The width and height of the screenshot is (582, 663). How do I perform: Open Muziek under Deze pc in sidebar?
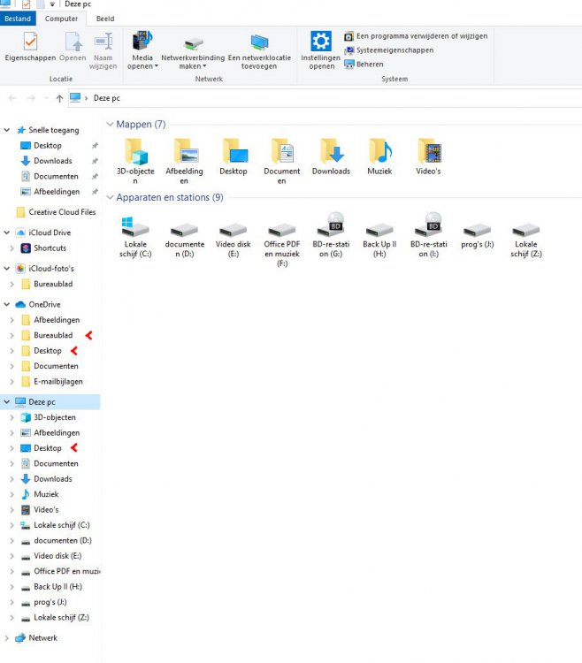[46, 494]
